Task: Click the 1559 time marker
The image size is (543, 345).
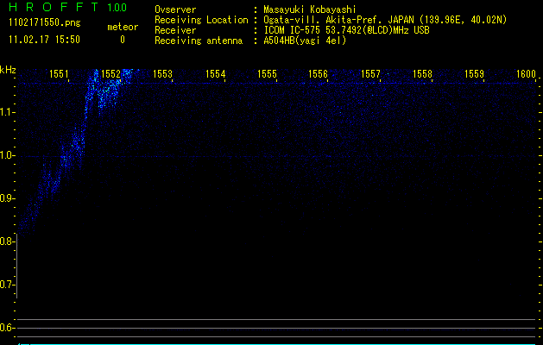Action: pyautogui.click(x=474, y=73)
